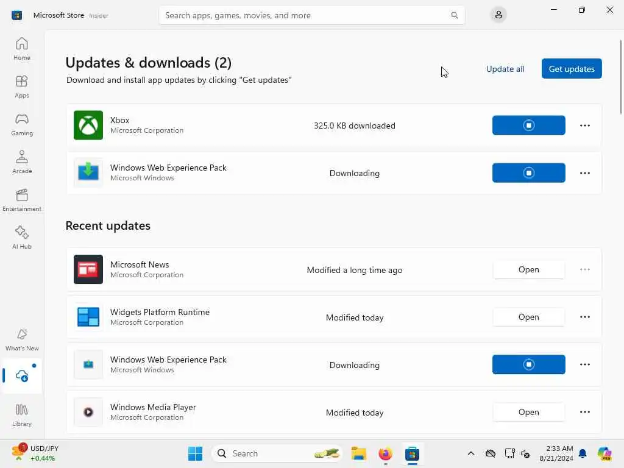Open the Library section in sidebar
624x468 pixels.
coord(22,415)
